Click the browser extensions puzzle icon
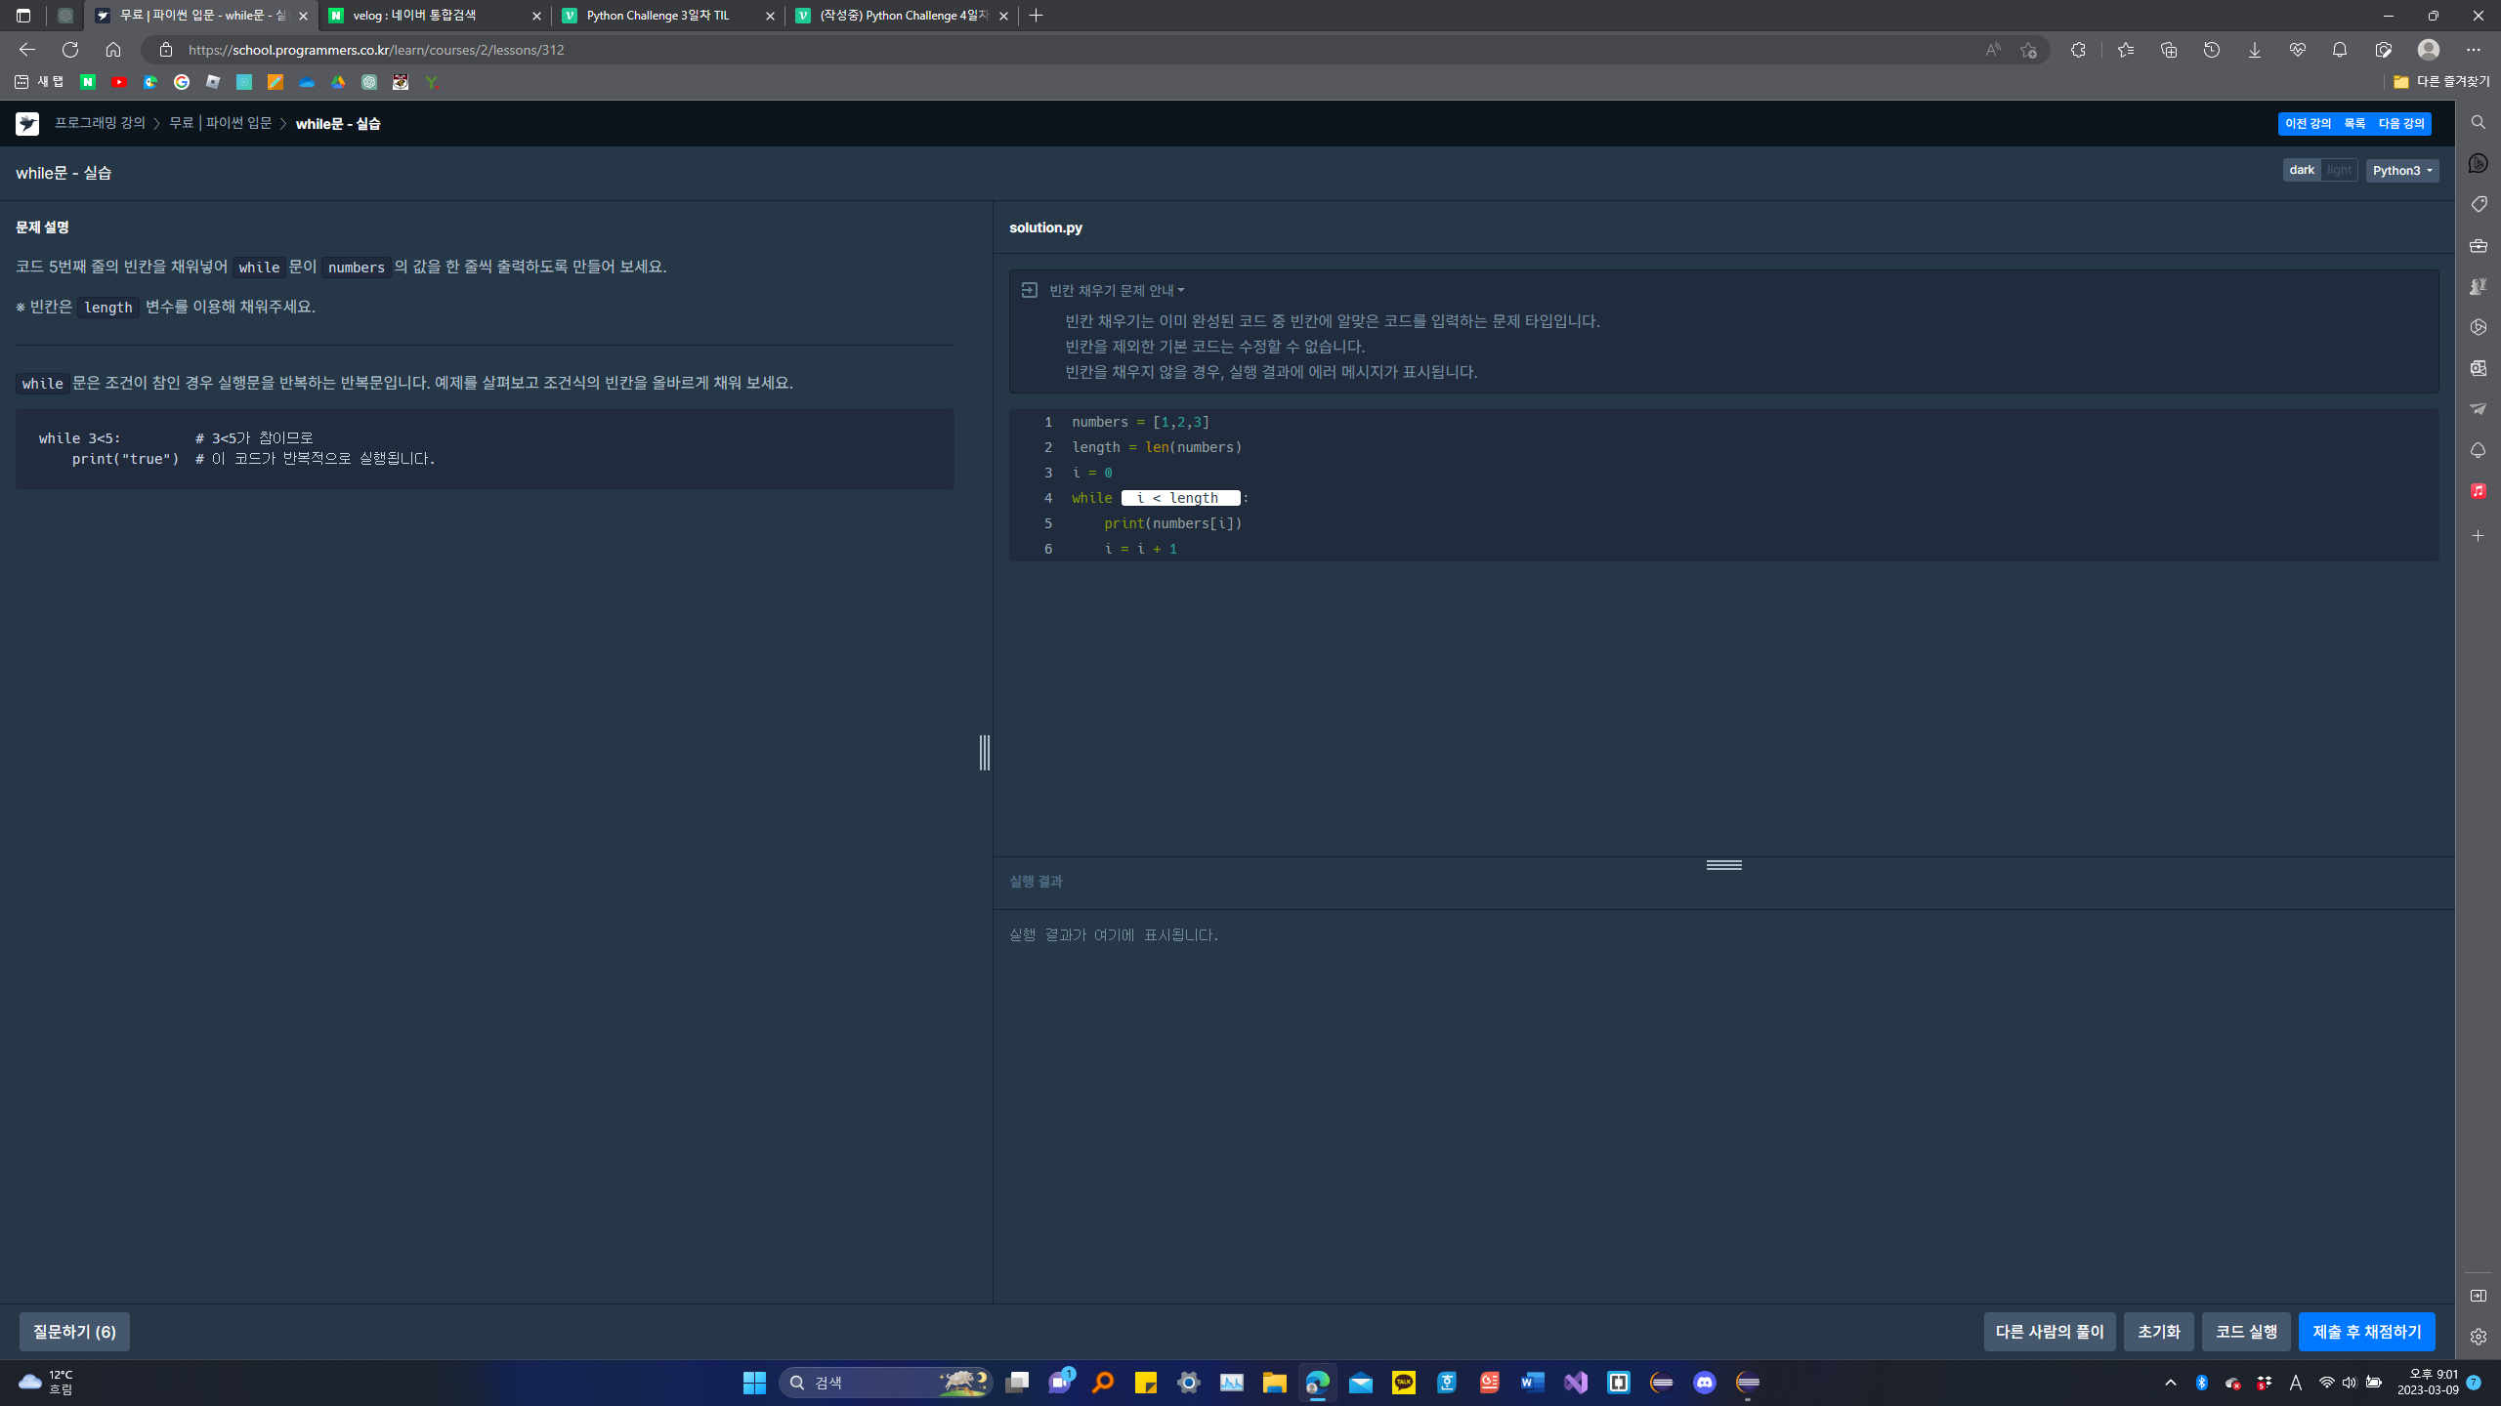Screen dimensions: 2501x1406 pos(2078,50)
